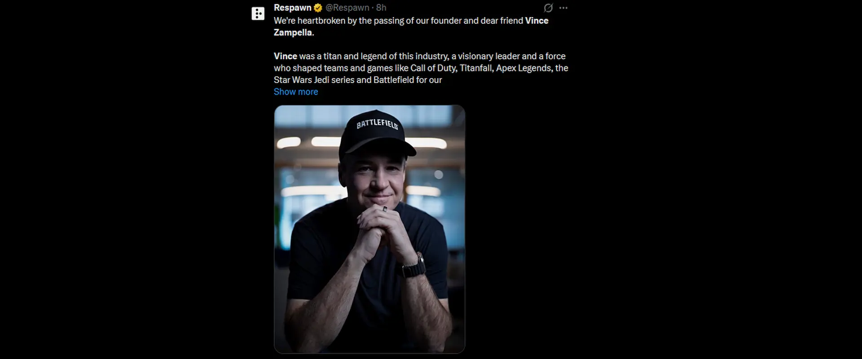
Task: Click the bold word Vince starting second paragraph
Action: click(286, 56)
